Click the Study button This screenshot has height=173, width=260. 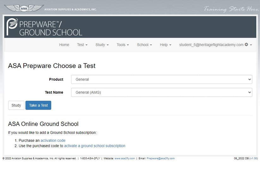point(16,105)
